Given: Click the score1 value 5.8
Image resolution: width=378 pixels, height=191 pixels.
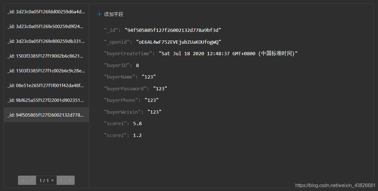Looking at the screenshot, I should pos(138,123).
